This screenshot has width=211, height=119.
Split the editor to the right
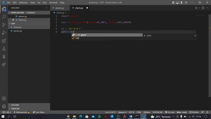click(203, 8)
